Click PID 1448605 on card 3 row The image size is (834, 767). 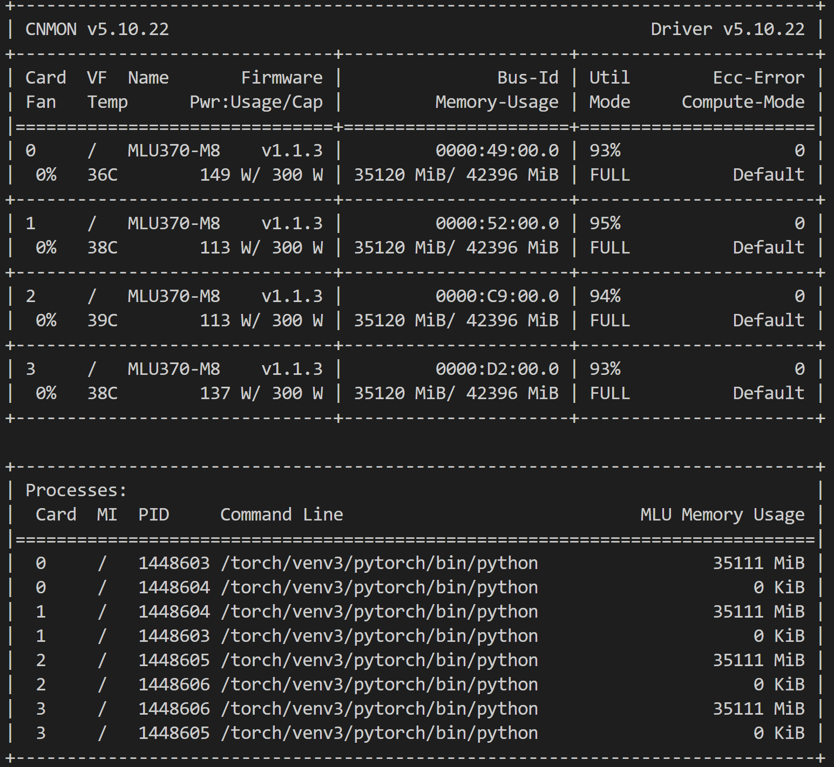pos(174,733)
